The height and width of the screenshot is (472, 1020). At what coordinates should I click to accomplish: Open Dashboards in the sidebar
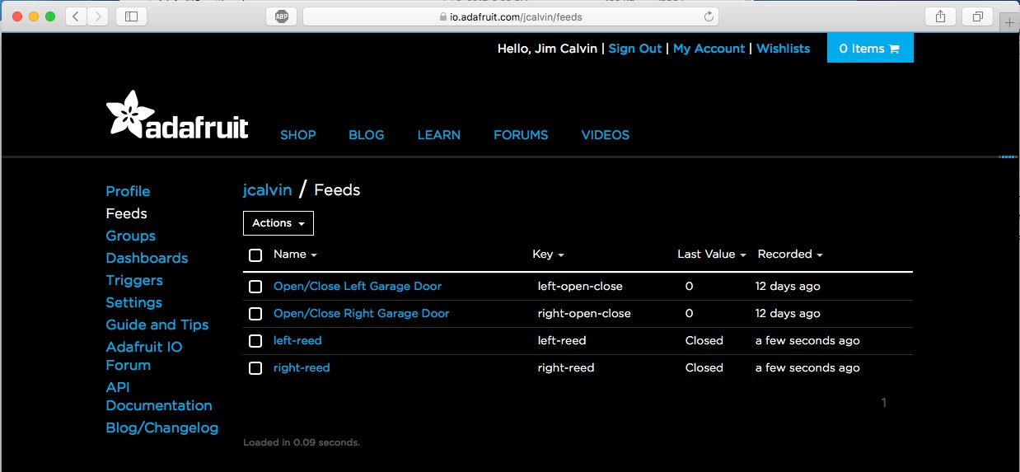(147, 258)
